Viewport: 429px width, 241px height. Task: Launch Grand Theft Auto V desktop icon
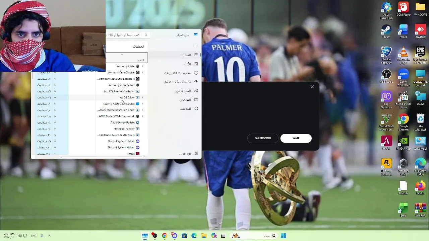[386, 123]
